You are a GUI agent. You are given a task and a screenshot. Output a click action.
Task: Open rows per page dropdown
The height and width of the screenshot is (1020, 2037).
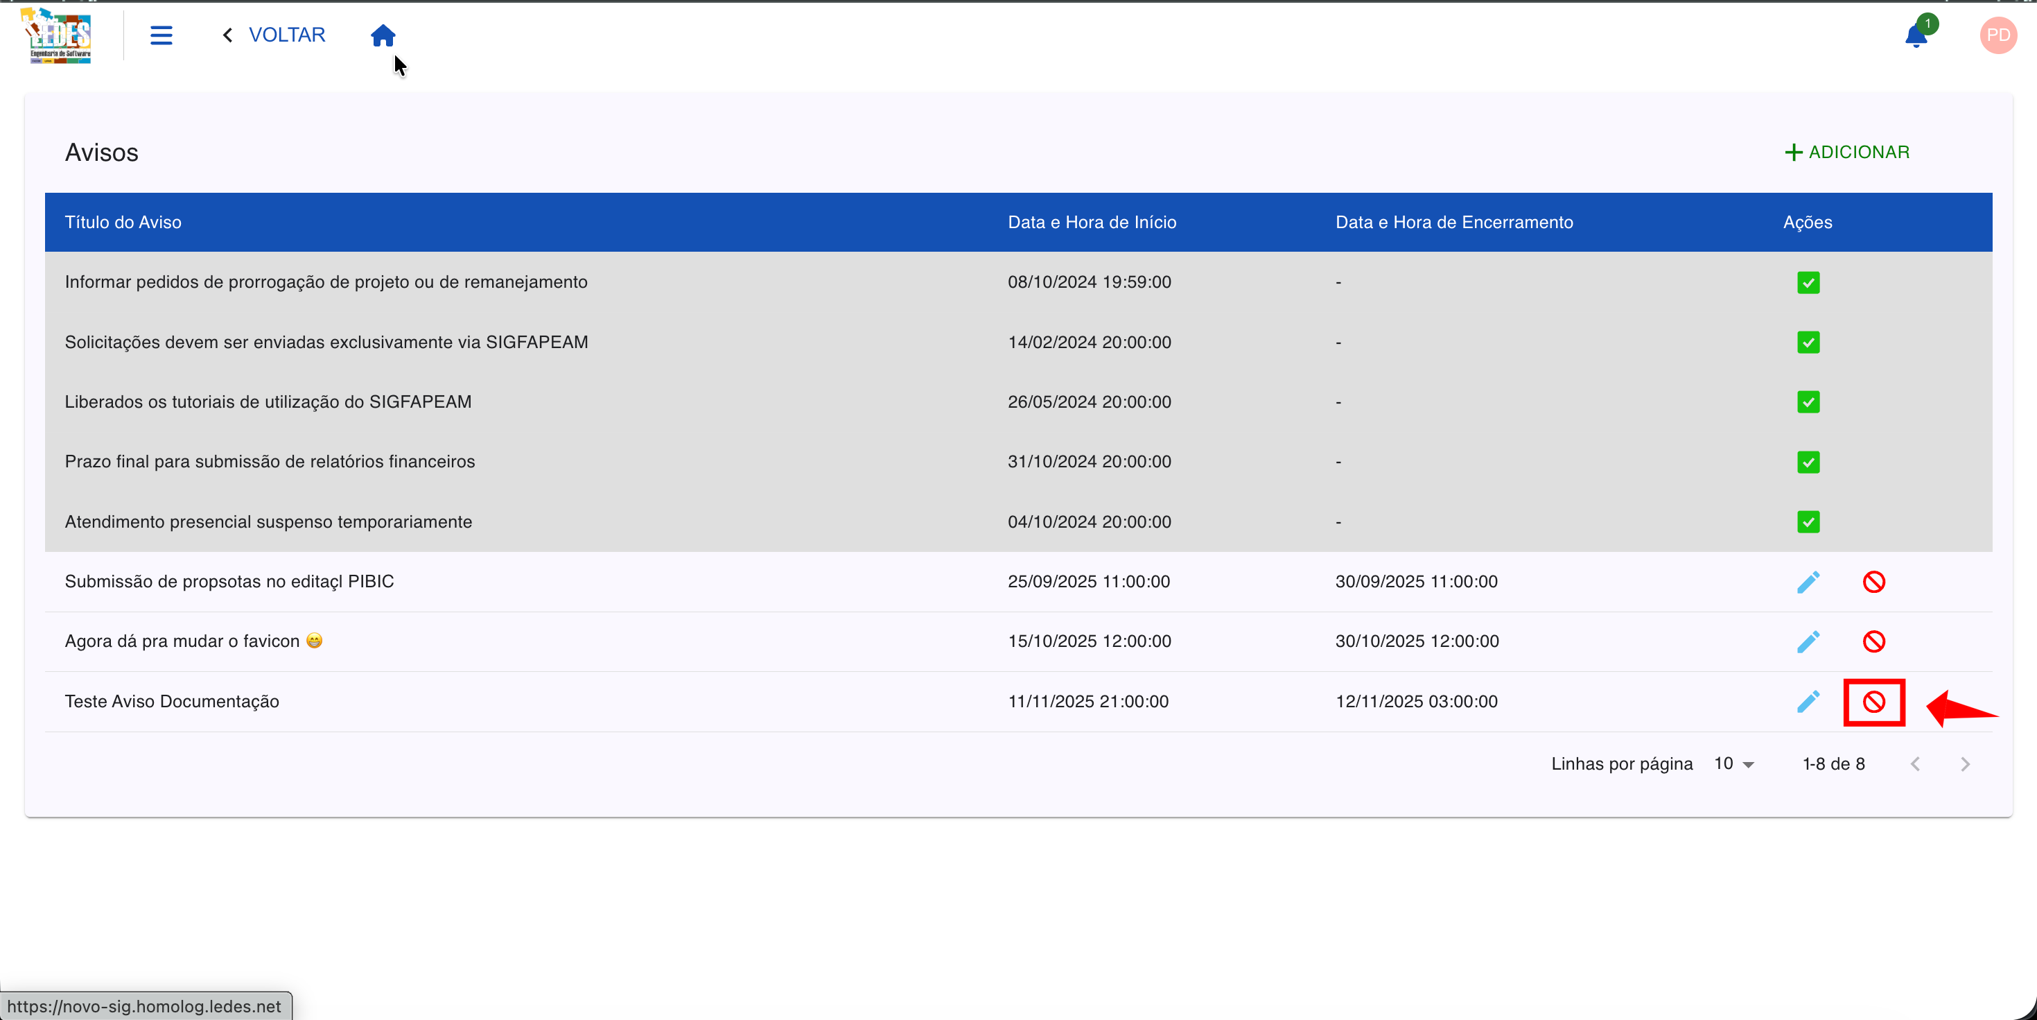point(1734,763)
